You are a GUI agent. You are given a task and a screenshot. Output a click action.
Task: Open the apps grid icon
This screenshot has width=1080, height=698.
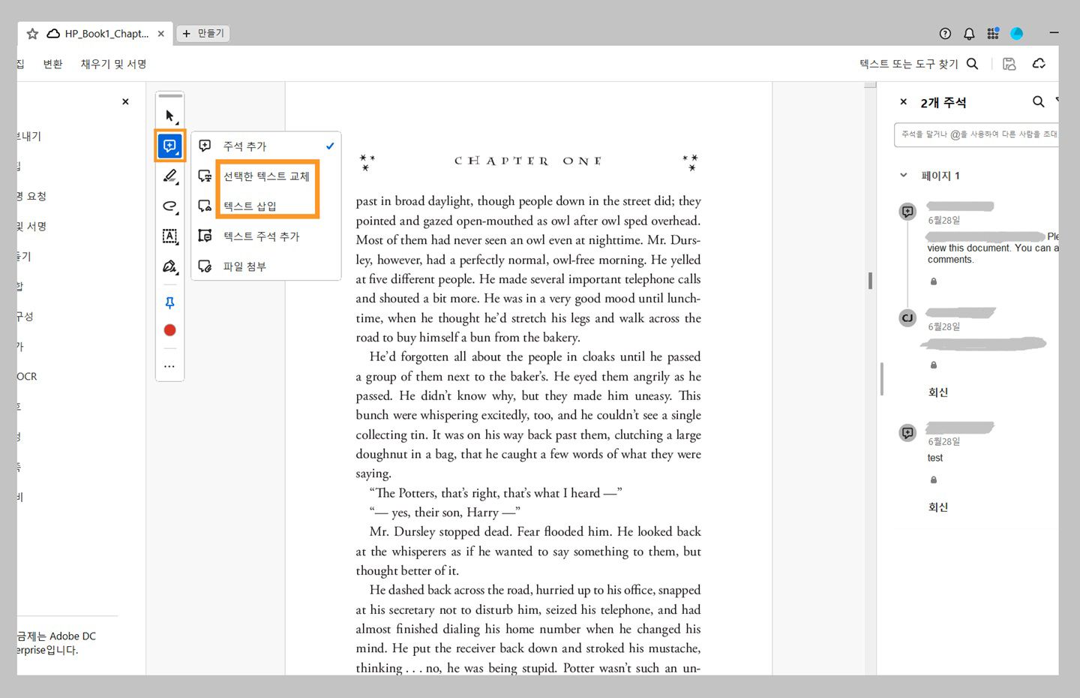click(993, 34)
